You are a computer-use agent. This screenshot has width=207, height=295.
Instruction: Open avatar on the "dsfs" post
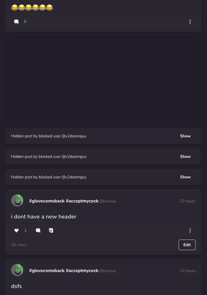pyautogui.click(x=17, y=270)
